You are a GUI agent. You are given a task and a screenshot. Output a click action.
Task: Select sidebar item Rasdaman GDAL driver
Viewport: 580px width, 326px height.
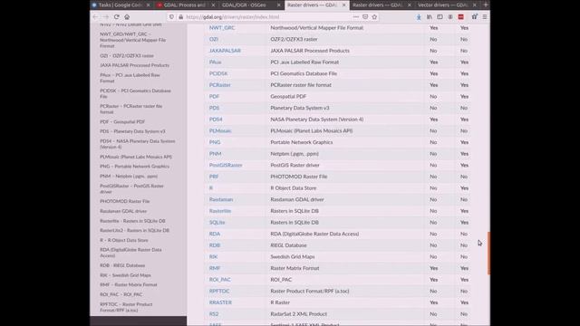pyautogui.click(x=123, y=211)
